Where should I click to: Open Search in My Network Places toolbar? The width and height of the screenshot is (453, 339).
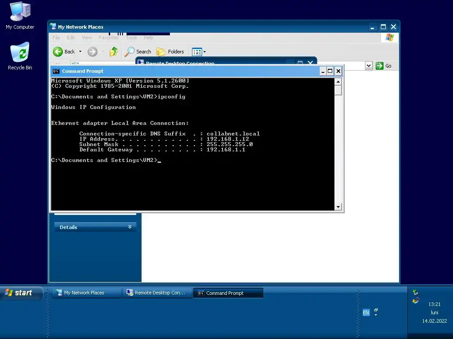click(138, 52)
